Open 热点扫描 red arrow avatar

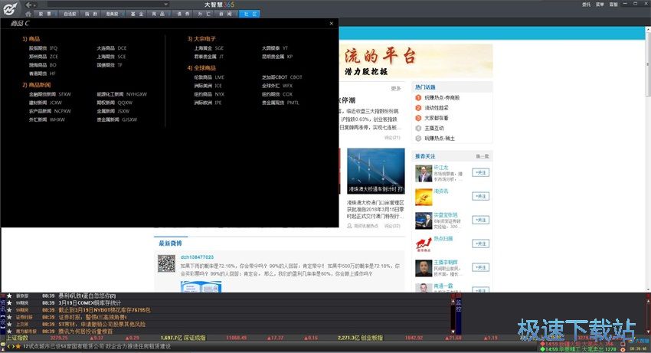[x=424, y=244]
